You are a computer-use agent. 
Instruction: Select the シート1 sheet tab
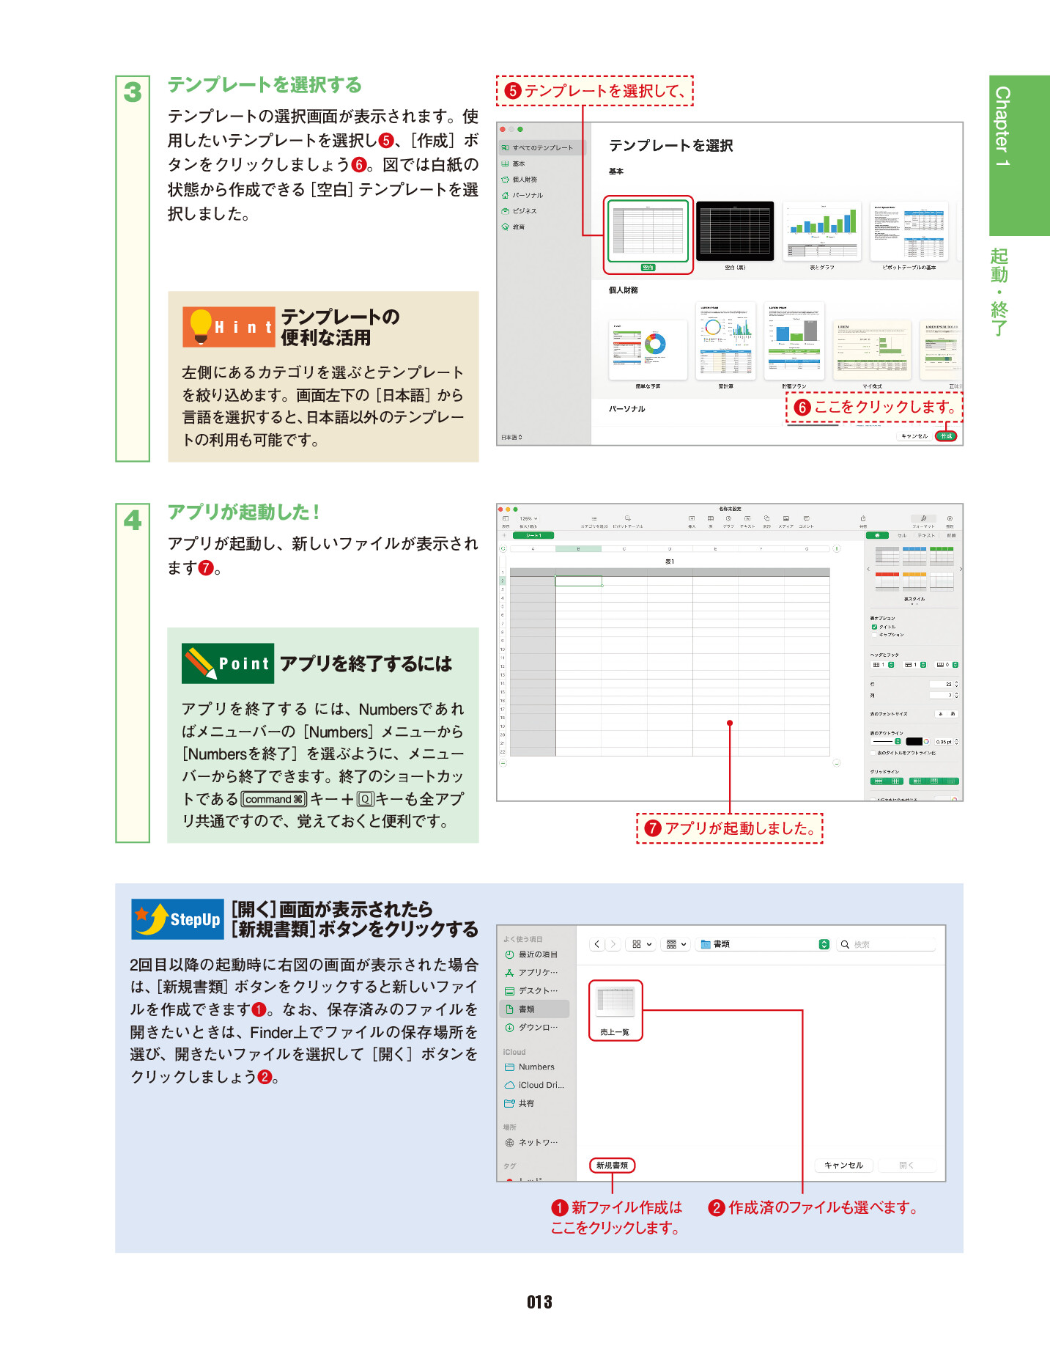(x=533, y=535)
